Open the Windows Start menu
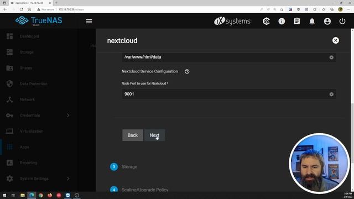 [4, 195]
